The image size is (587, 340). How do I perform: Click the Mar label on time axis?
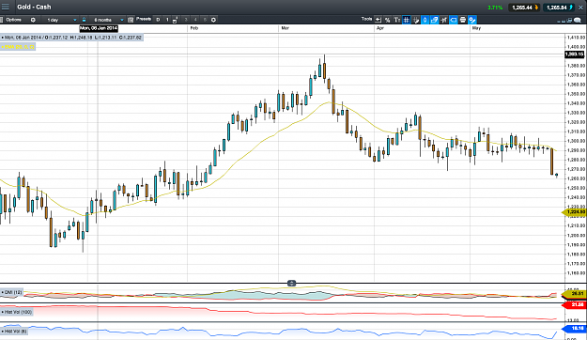(286, 28)
